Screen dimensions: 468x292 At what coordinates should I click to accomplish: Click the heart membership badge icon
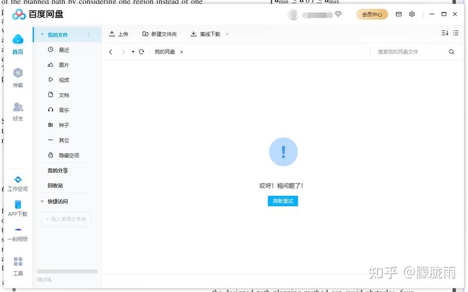tap(338, 13)
